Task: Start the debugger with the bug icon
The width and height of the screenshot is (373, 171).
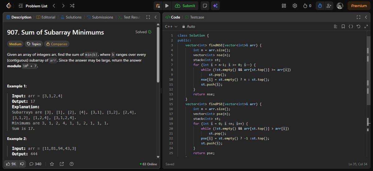Action: pos(158,6)
